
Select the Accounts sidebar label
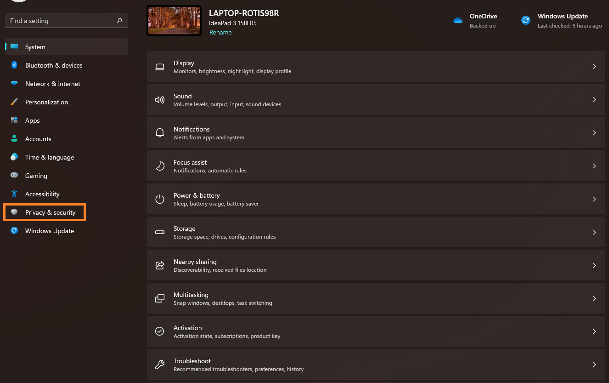(x=38, y=139)
